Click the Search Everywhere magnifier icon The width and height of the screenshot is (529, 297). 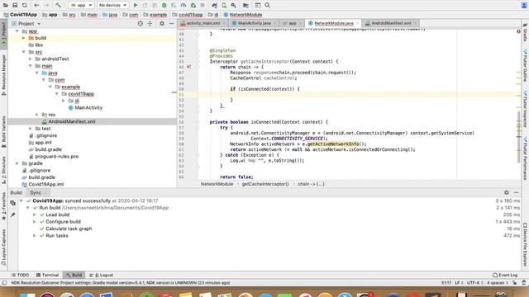pos(267,5)
